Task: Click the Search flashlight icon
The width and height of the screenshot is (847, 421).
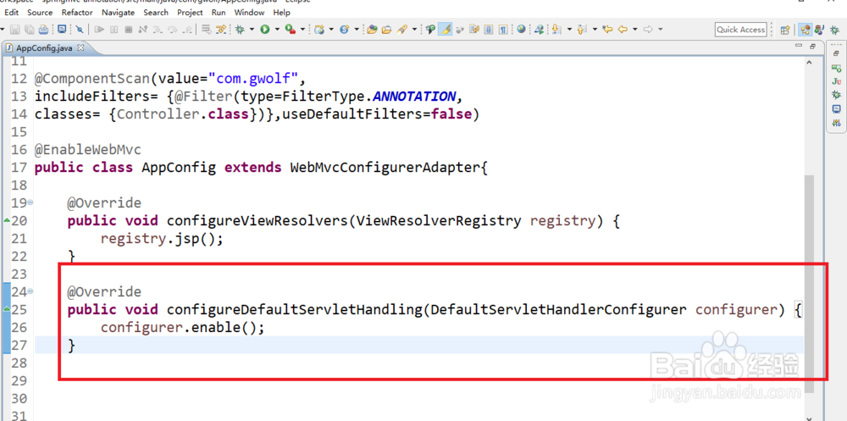Action: [x=401, y=30]
